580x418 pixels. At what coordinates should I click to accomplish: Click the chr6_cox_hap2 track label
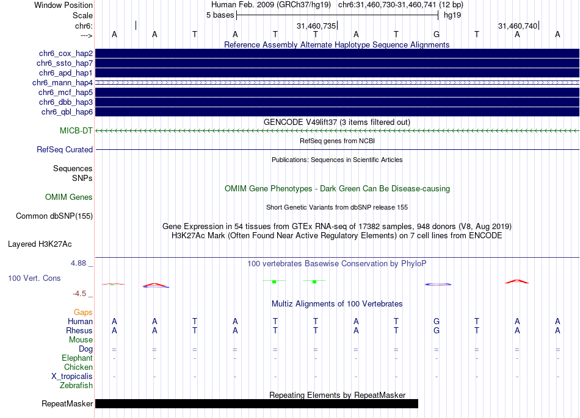pyautogui.click(x=66, y=54)
